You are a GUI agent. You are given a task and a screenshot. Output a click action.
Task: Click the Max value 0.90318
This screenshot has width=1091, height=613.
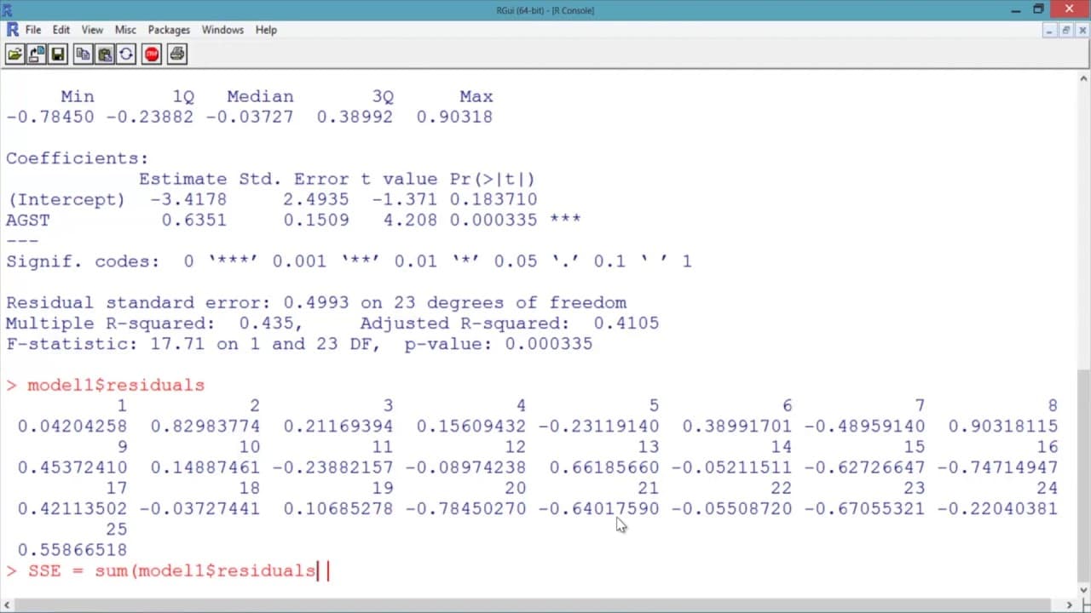click(x=454, y=117)
